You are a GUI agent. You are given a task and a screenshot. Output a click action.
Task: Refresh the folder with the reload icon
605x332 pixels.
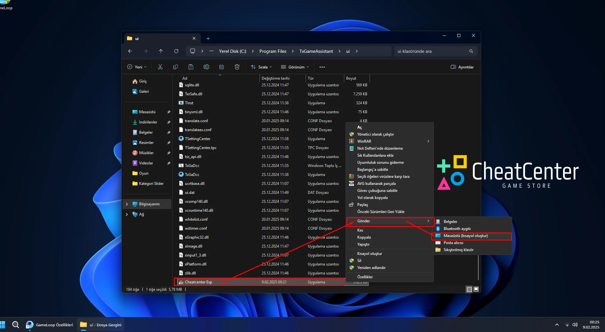[176, 51]
